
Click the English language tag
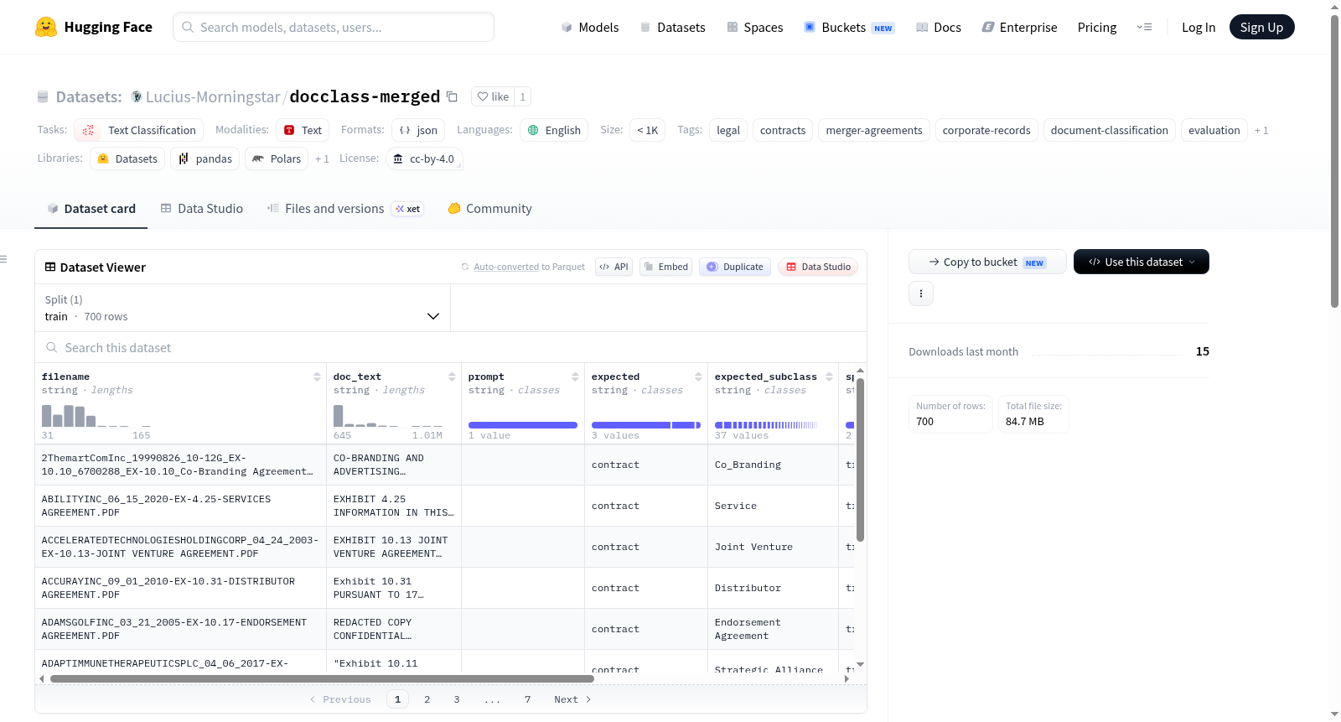tap(554, 130)
